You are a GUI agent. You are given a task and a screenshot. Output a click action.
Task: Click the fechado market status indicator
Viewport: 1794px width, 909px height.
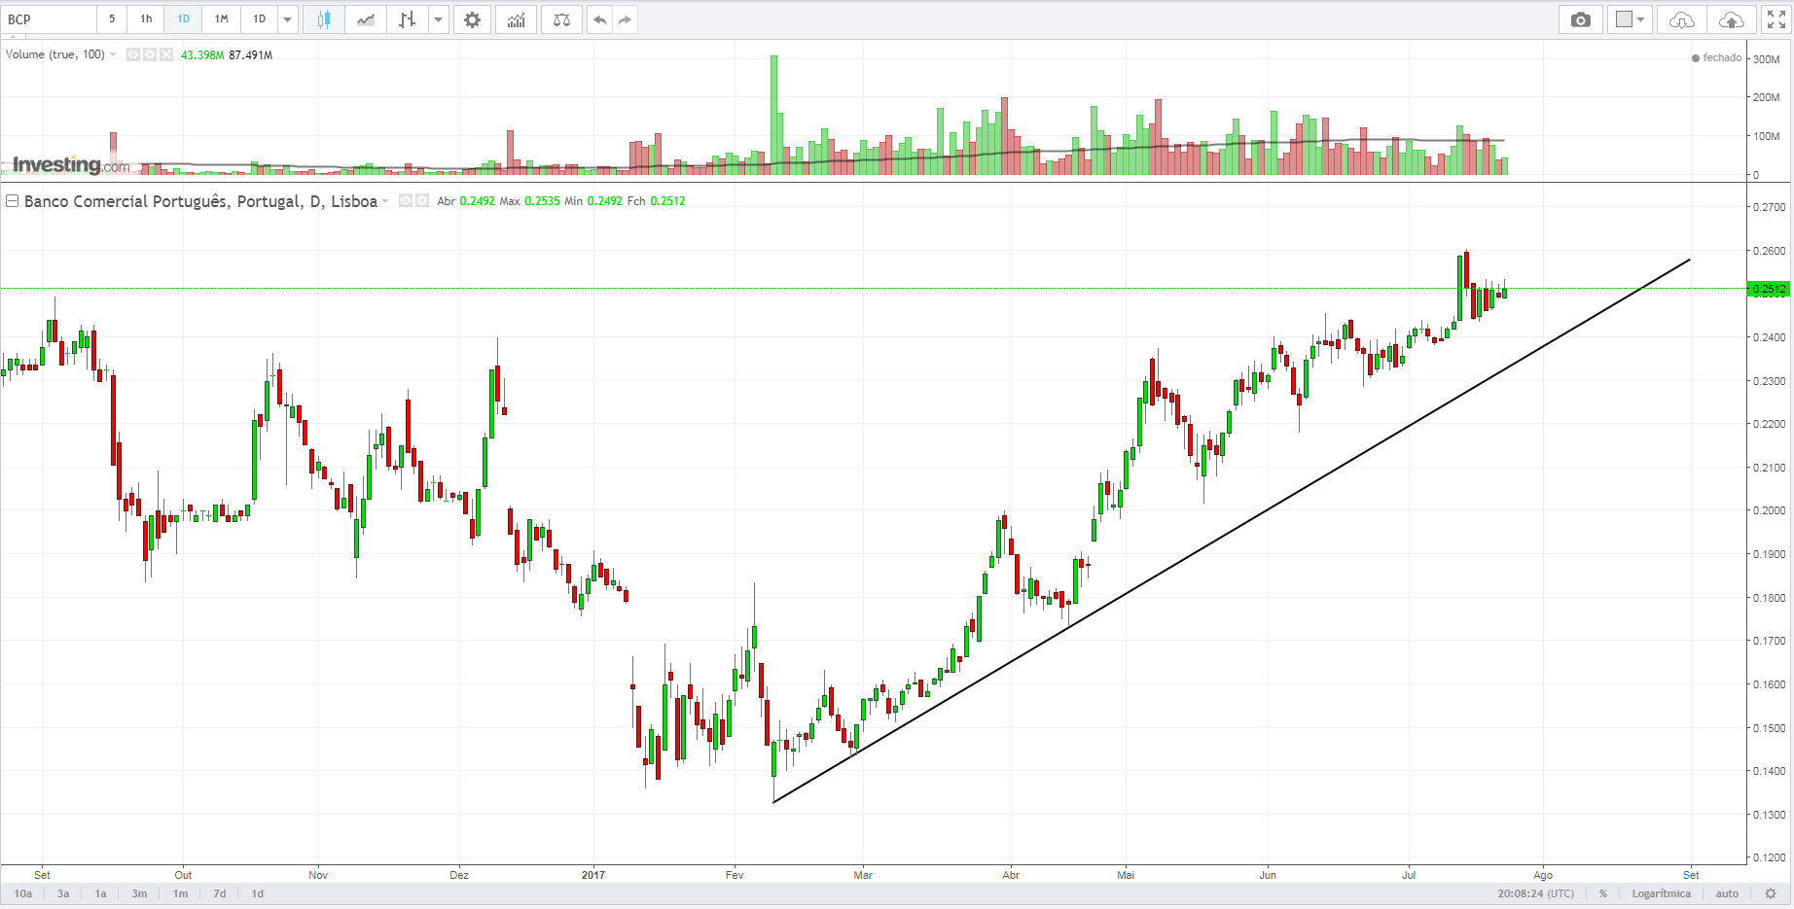click(x=1716, y=57)
